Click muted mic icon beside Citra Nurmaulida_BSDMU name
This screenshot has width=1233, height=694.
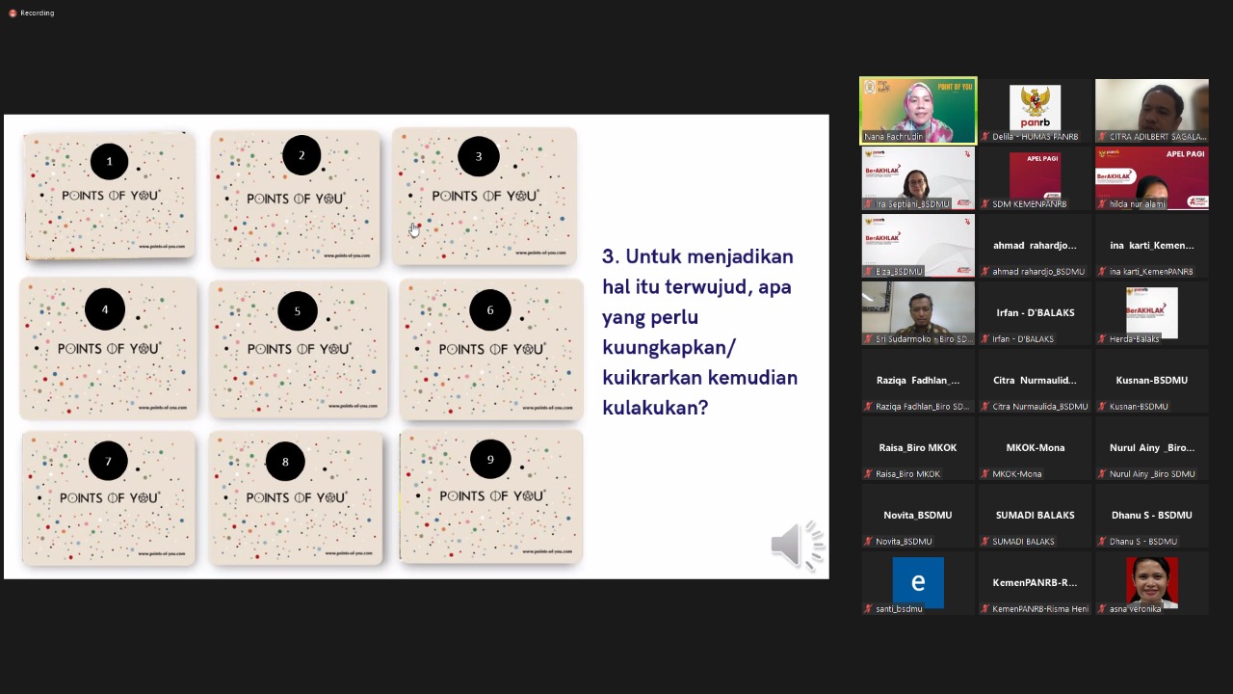984,407
